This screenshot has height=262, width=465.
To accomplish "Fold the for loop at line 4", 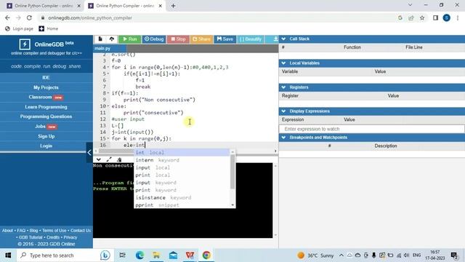I will coord(108,67).
